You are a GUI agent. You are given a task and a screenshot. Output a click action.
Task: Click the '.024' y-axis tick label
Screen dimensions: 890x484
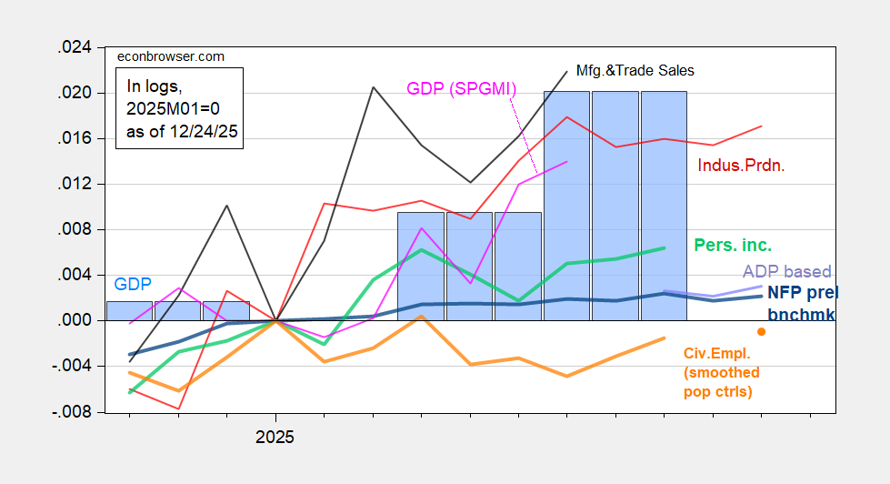tap(75, 47)
